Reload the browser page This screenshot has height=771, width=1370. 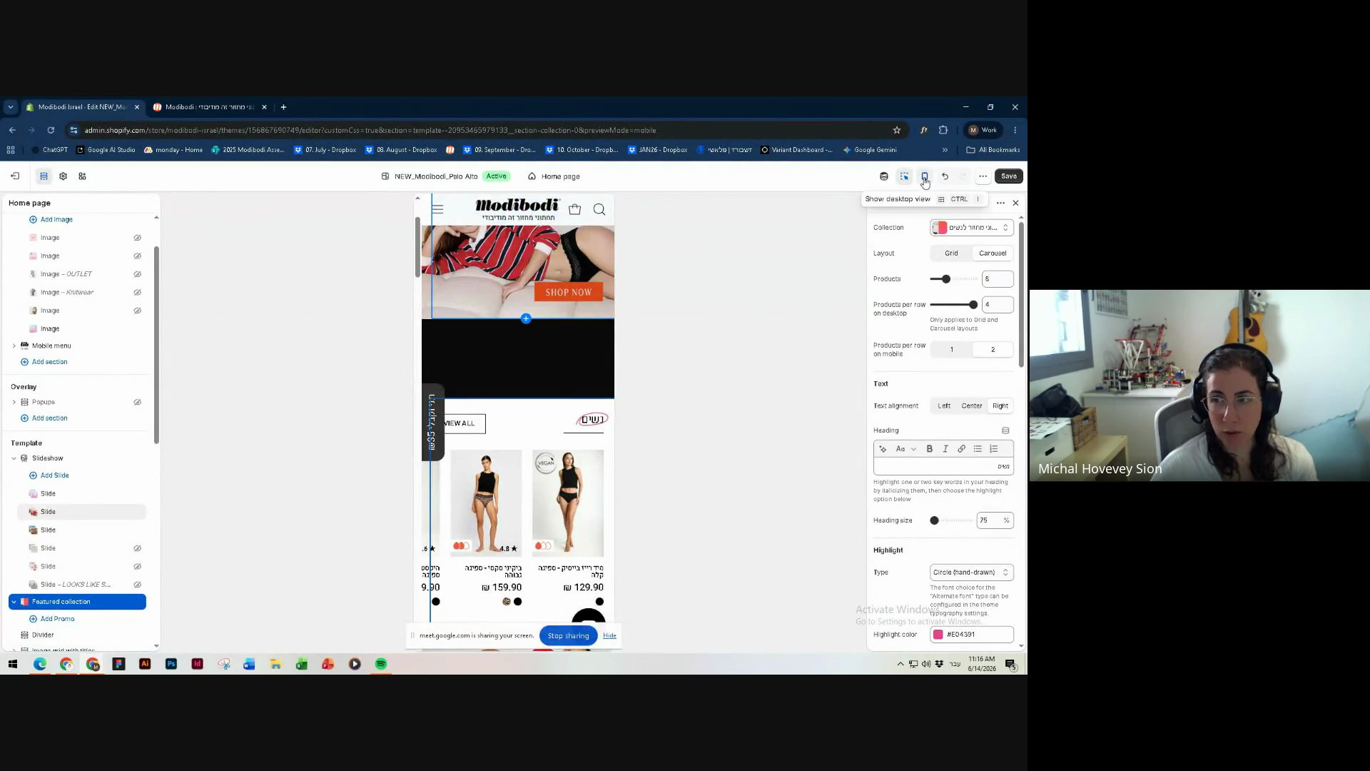(x=51, y=130)
